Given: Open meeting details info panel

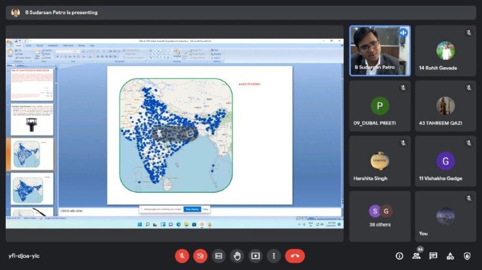Looking at the screenshot, I should [x=400, y=256].
